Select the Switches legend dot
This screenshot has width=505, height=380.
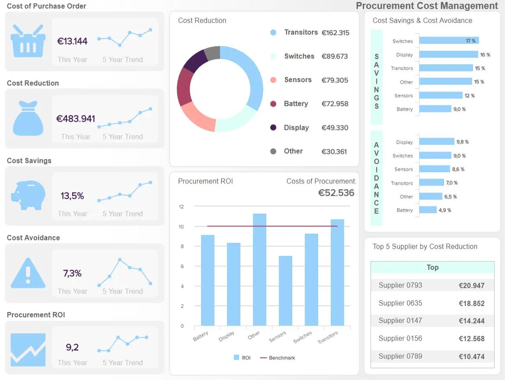pos(273,56)
